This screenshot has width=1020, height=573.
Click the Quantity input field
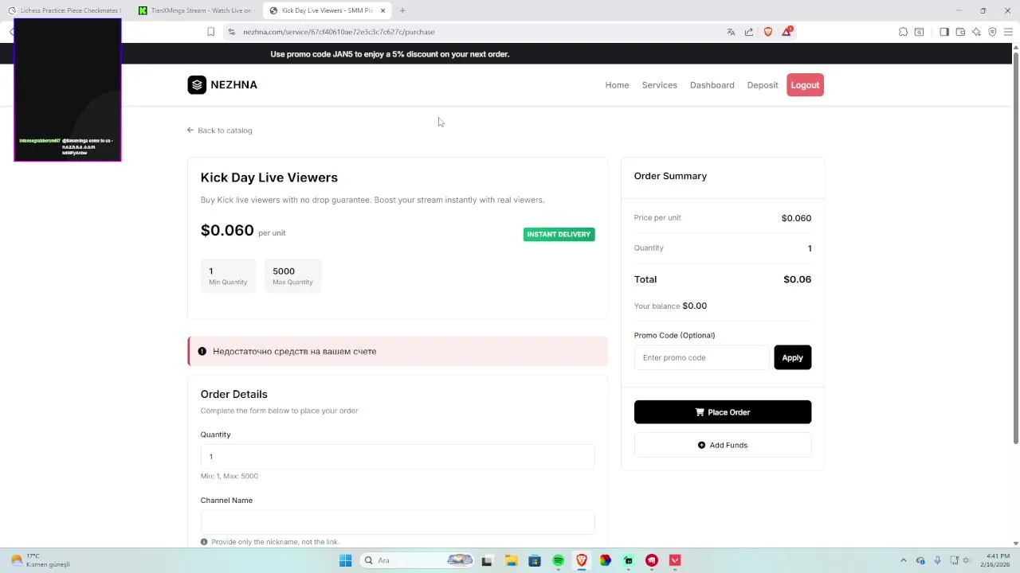(398, 456)
